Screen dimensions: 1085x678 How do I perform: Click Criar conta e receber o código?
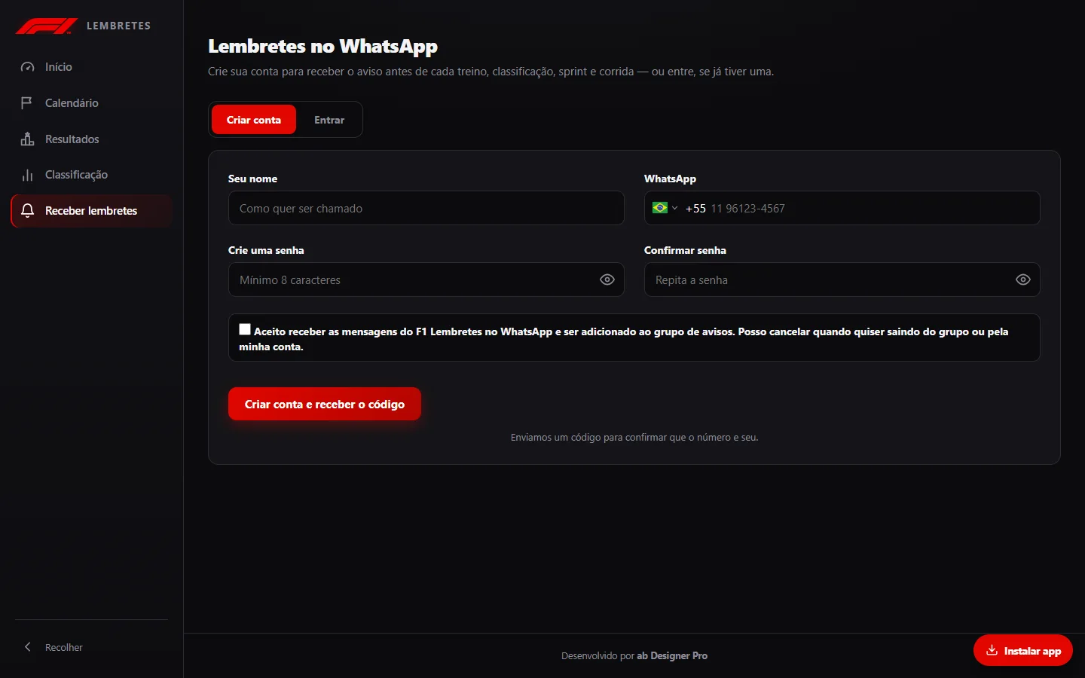(325, 404)
